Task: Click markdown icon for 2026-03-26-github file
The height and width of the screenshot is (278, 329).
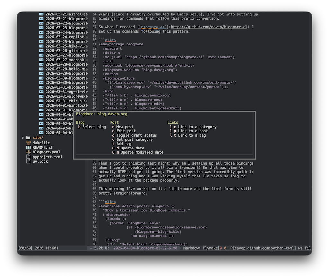Action: [41, 51]
